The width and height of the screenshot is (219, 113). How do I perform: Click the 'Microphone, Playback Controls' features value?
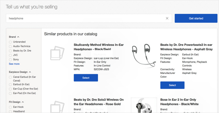coord(195,64)
